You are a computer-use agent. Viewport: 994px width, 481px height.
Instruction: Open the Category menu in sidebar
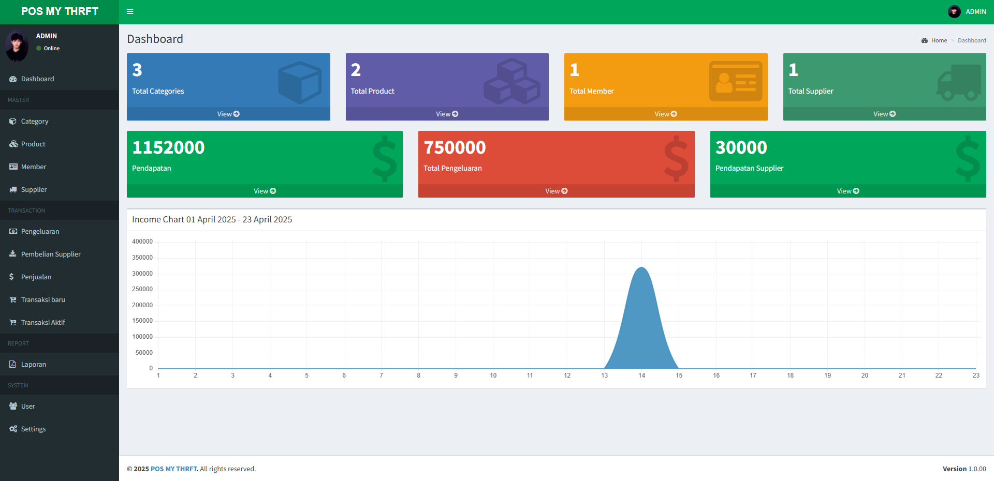coord(35,122)
